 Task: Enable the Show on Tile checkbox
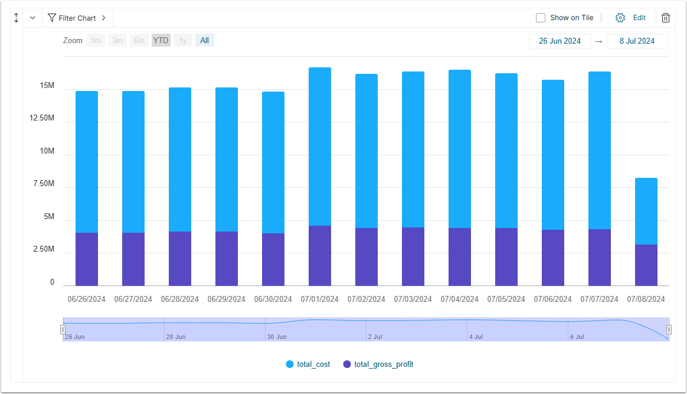click(541, 18)
